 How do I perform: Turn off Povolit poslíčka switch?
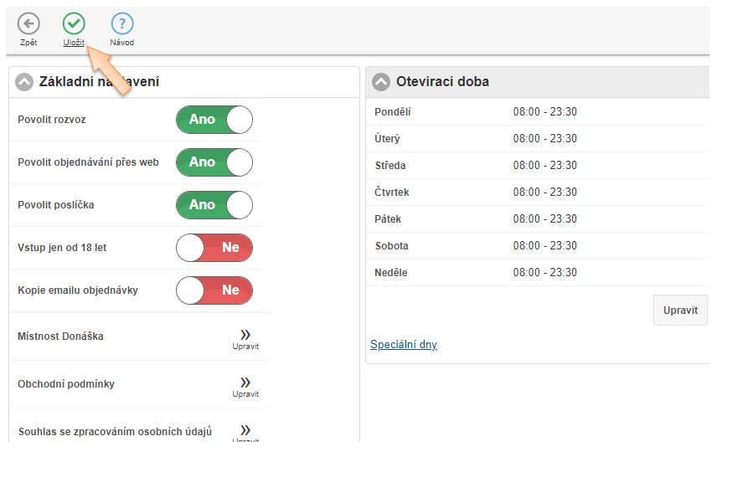coord(214,205)
